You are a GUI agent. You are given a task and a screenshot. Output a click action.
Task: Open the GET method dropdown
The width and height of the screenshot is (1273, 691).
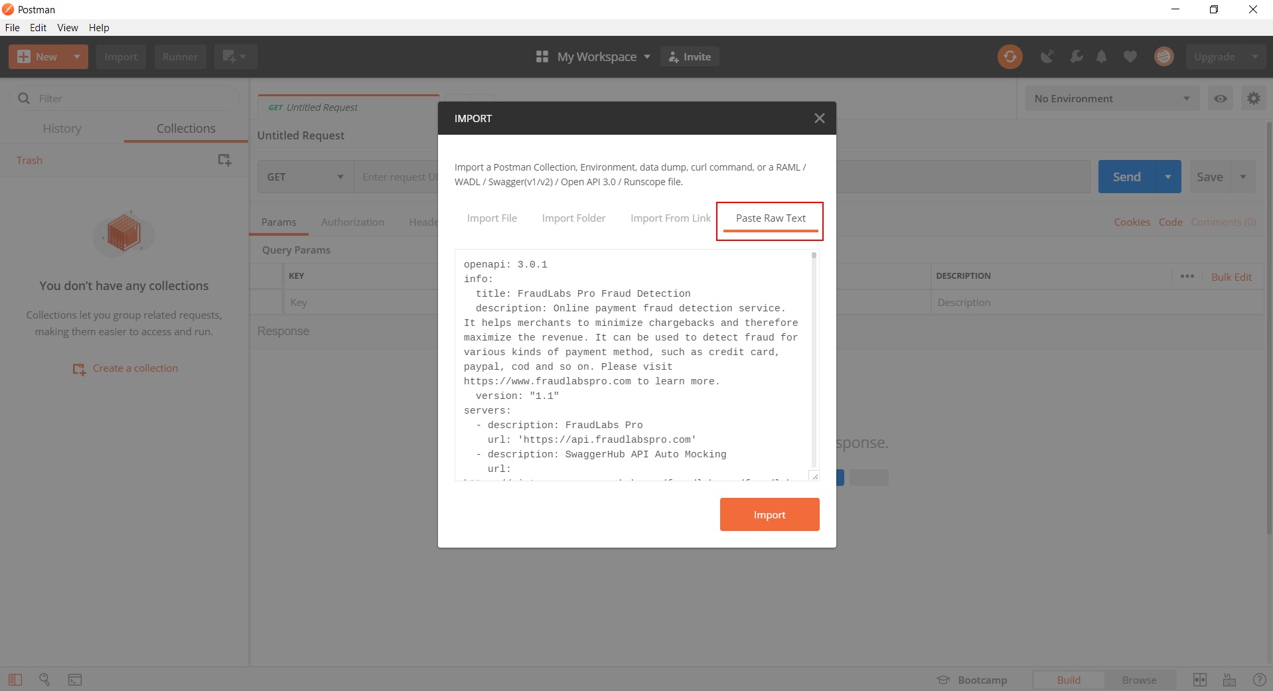coord(305,177)
